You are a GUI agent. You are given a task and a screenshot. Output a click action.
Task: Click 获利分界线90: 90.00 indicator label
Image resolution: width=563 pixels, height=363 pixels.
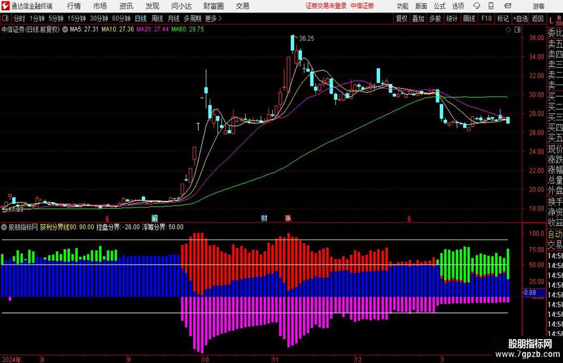(x=67, y=227)
